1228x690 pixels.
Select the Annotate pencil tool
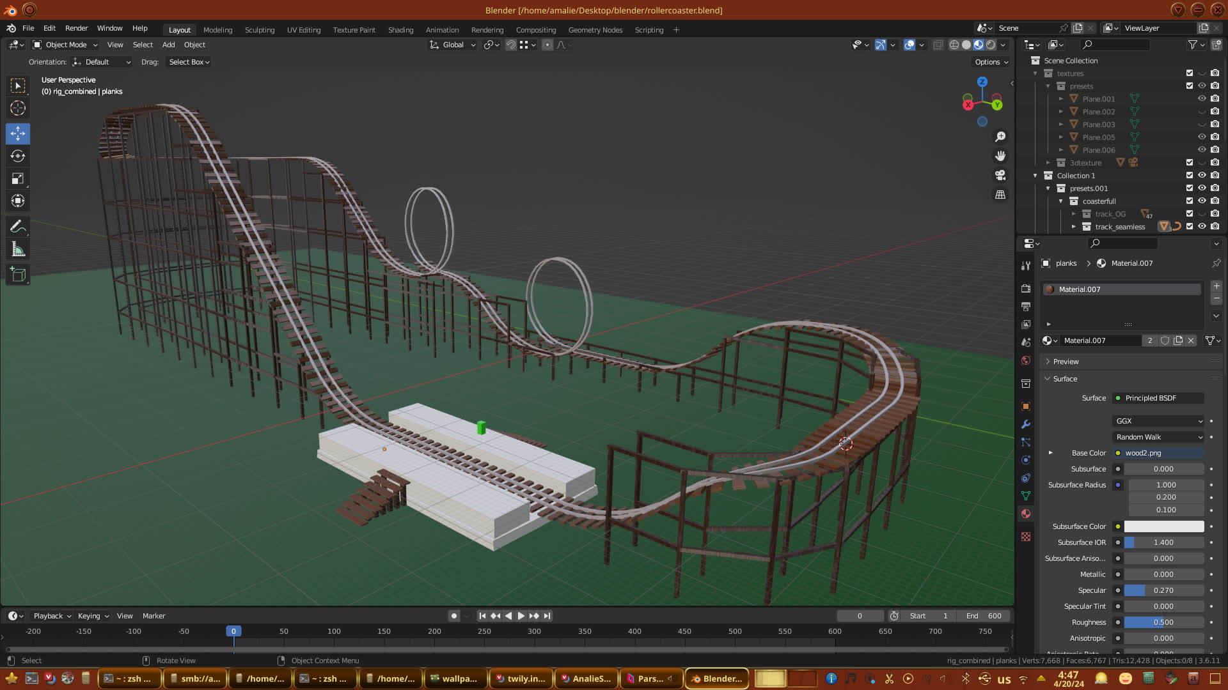point(18,227)
